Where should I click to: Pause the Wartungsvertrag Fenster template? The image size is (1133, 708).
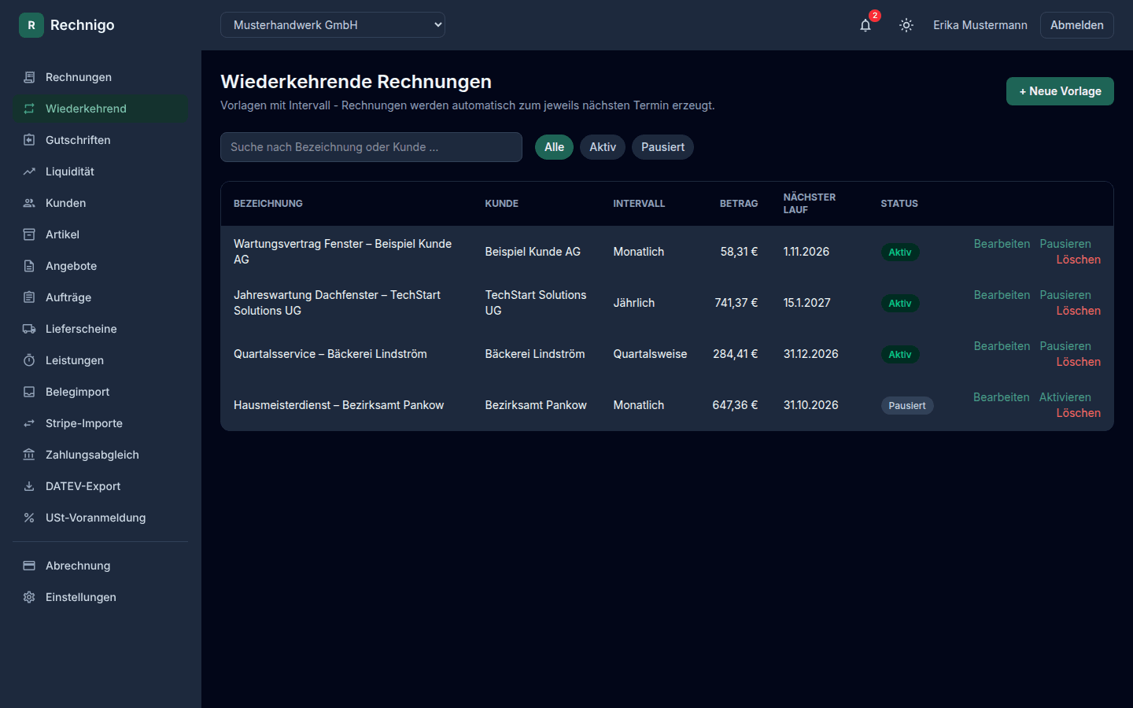[x=1065, y=244]
